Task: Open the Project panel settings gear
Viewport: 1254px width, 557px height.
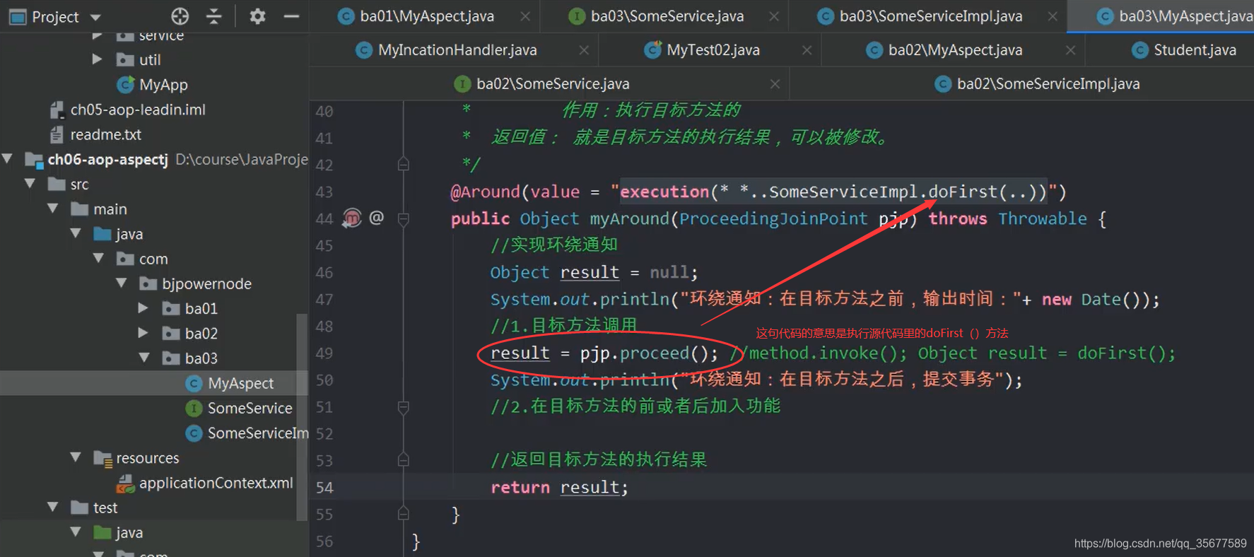Action: (257, 16)
